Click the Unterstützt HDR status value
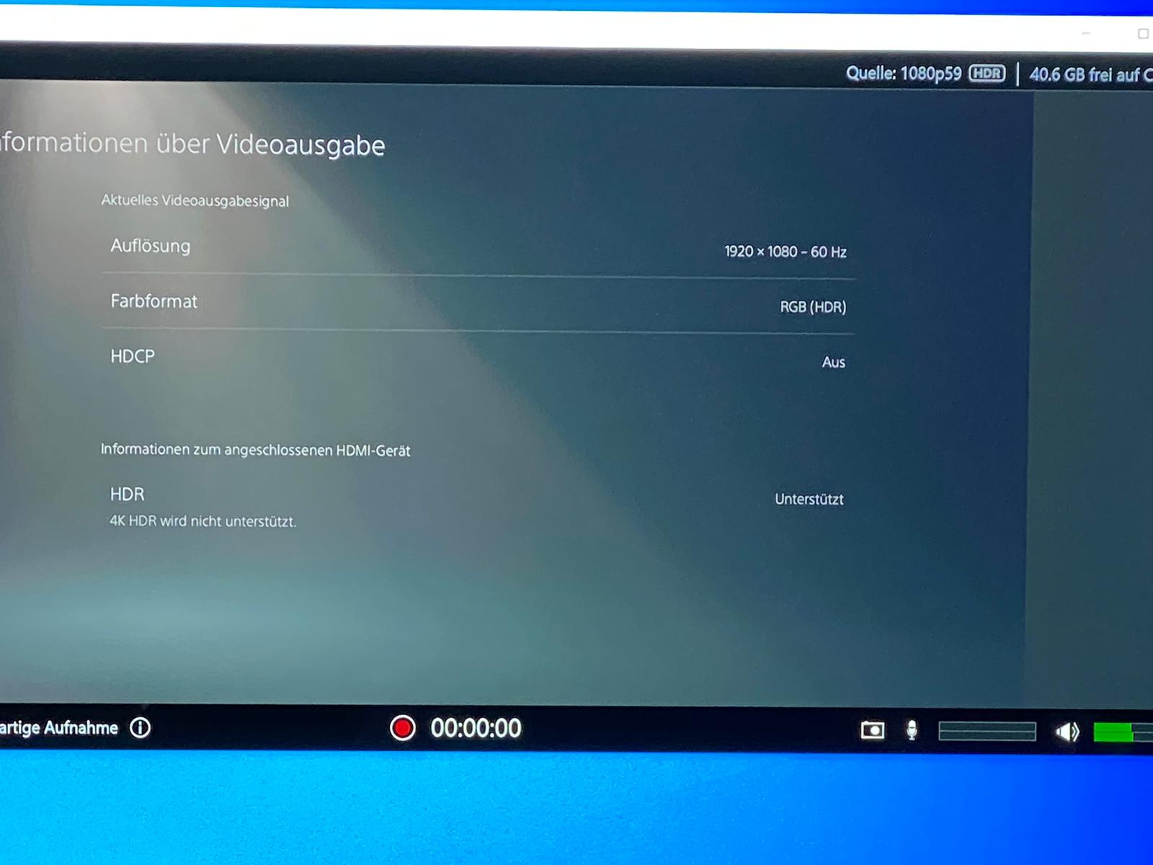The image size is (1153, 865). 809,499
